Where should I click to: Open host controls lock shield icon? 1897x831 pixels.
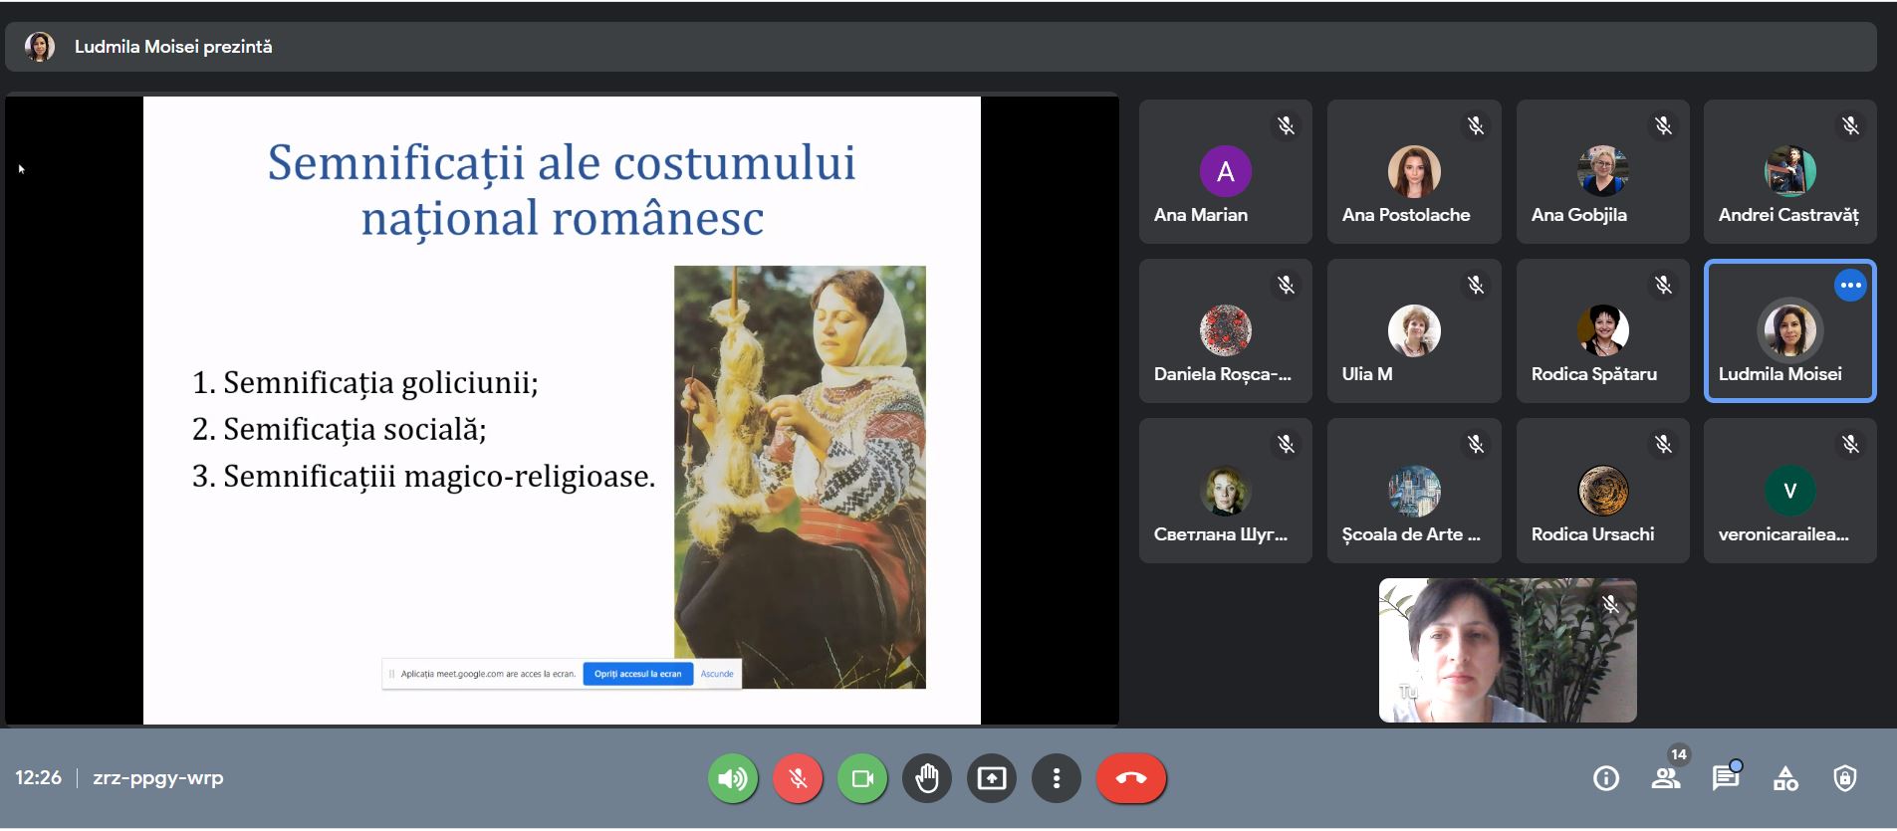1845,778
